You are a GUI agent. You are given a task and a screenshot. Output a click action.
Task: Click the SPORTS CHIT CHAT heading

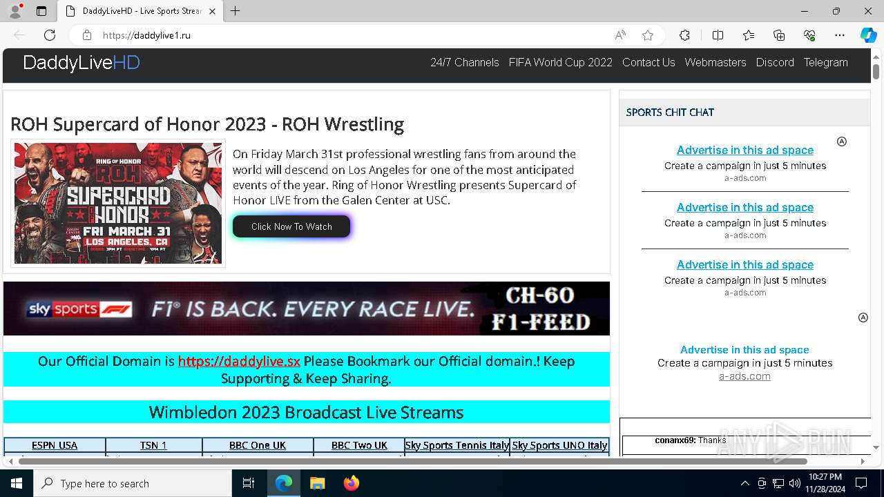point(670,112)
